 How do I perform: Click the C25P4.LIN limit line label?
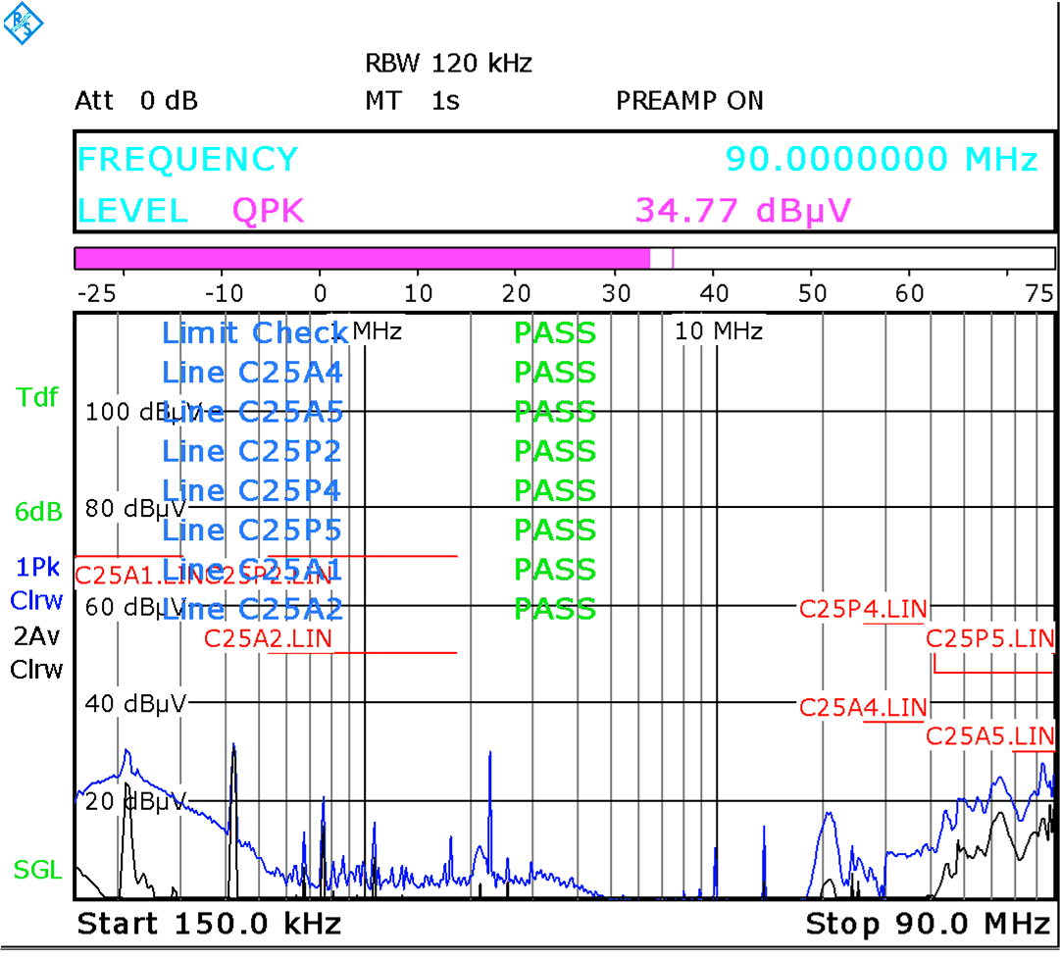tap(865, 609)
